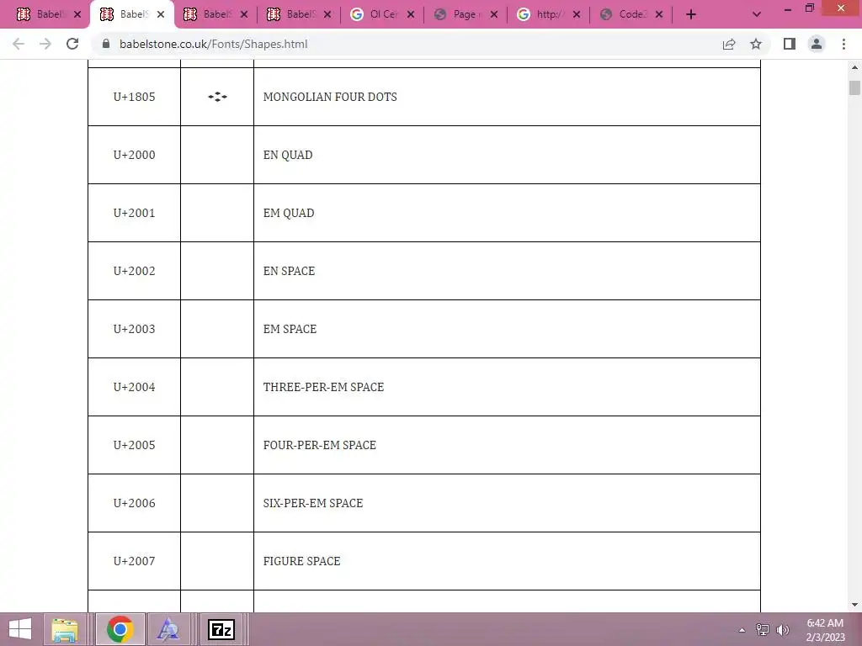The width and height of the screenshot is (862, 646).
Task: Open the Chrome three-dot menu
Action: click(843, 44)
